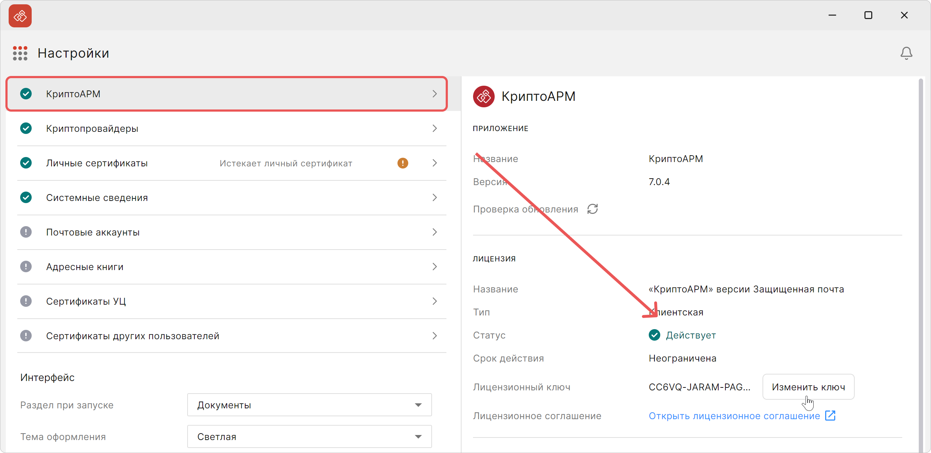Screen dimensions: 931x453
Task: Open the Адресные книги section
Action: tap(85, 267)
